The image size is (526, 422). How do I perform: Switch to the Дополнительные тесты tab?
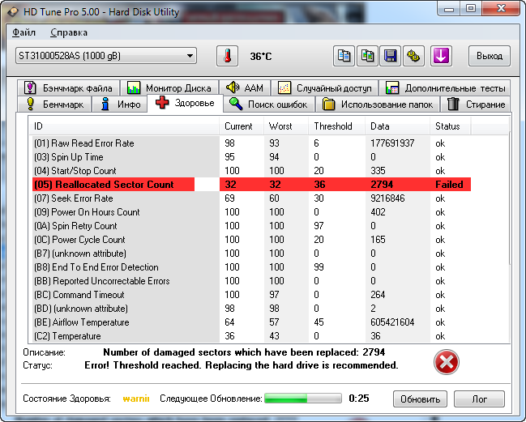point(444,87)
